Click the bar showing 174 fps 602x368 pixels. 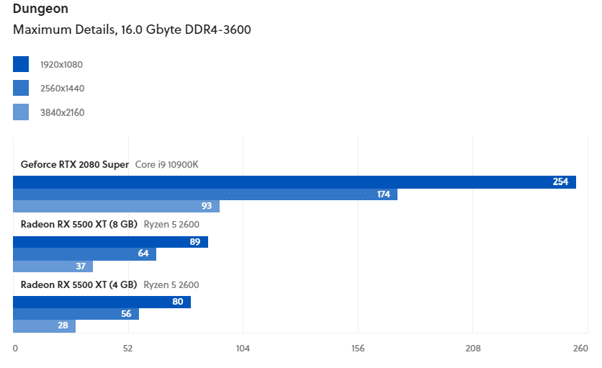click(205, 194)
